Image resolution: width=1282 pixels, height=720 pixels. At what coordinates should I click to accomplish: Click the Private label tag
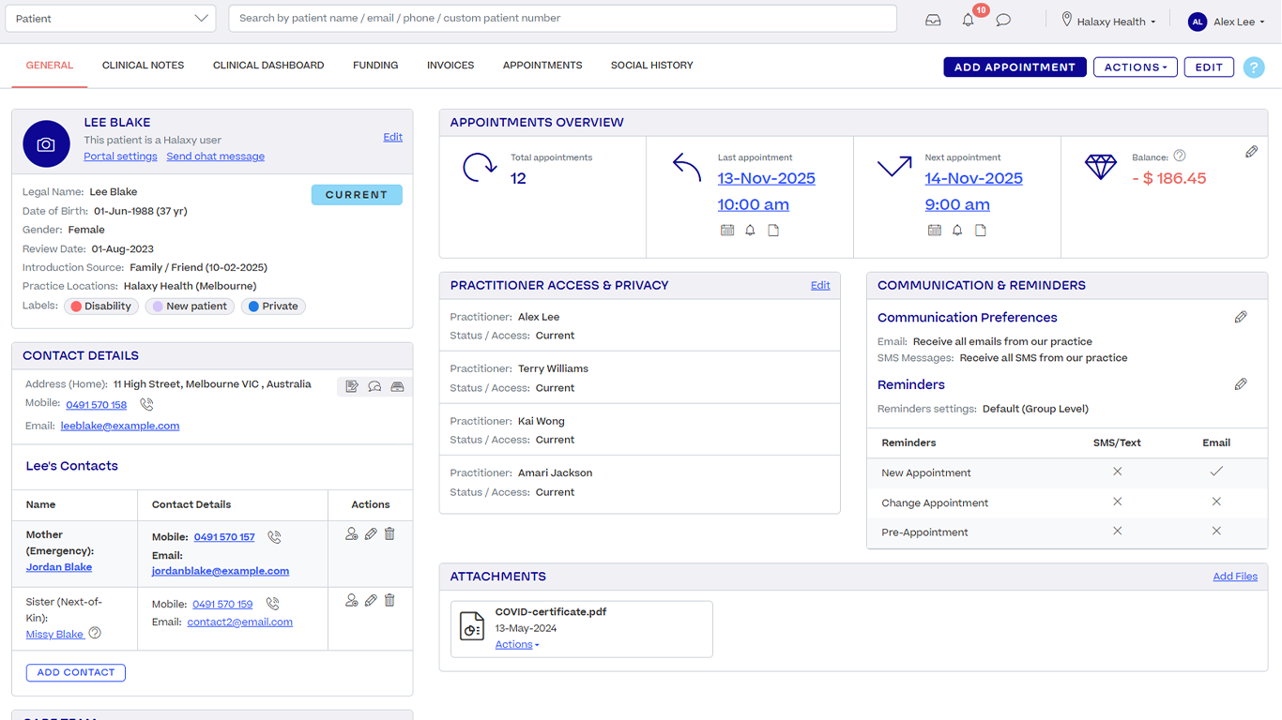pos(273,307)
